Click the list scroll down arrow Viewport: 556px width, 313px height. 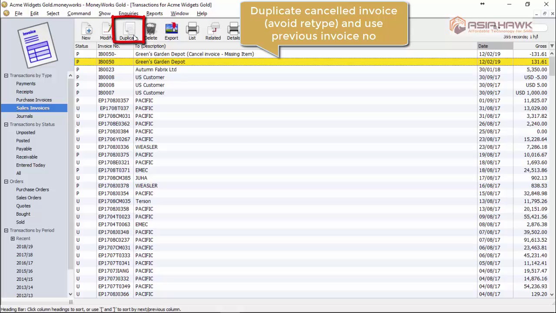(x=552, y=294)
